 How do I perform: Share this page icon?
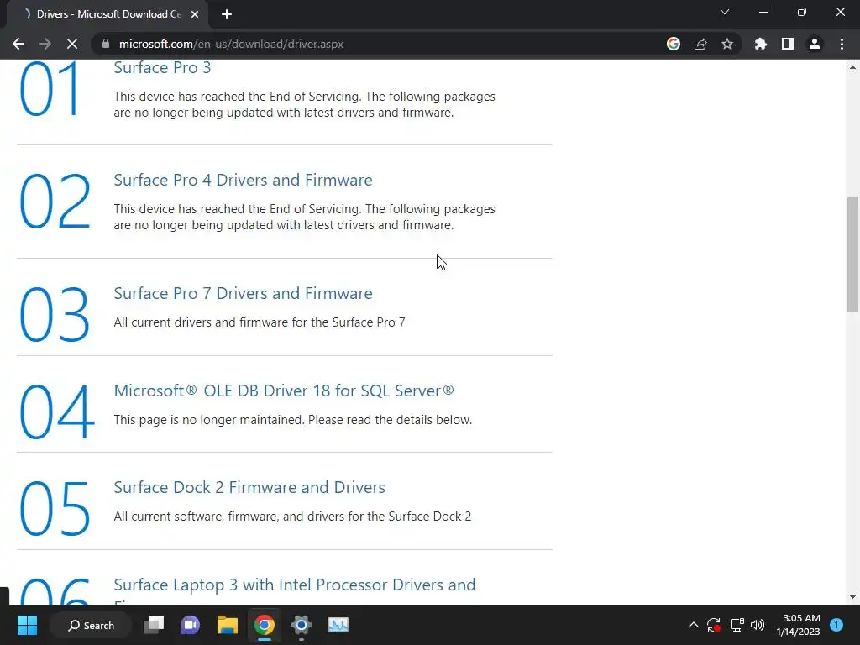pyautogui.click(x=700, y=44)
